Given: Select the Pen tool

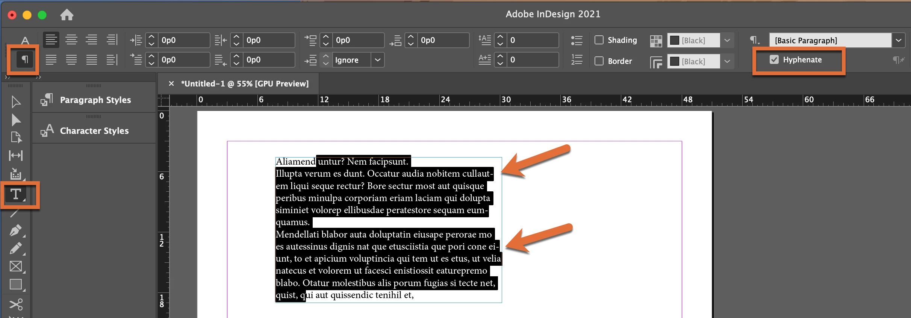Looking at the screenshot, I should point(16,230).
